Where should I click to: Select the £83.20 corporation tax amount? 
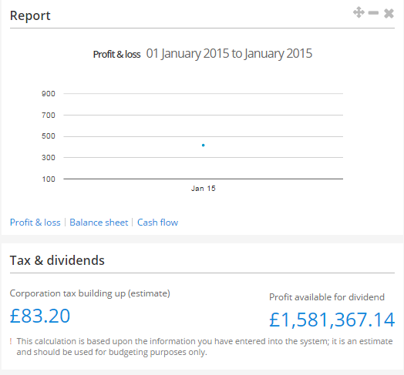click(40, 316)
